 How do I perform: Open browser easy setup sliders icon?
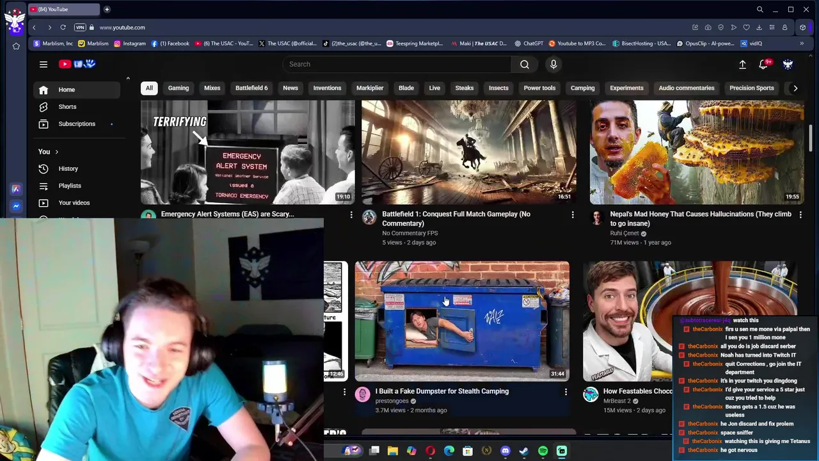click(x=772, y=28)
